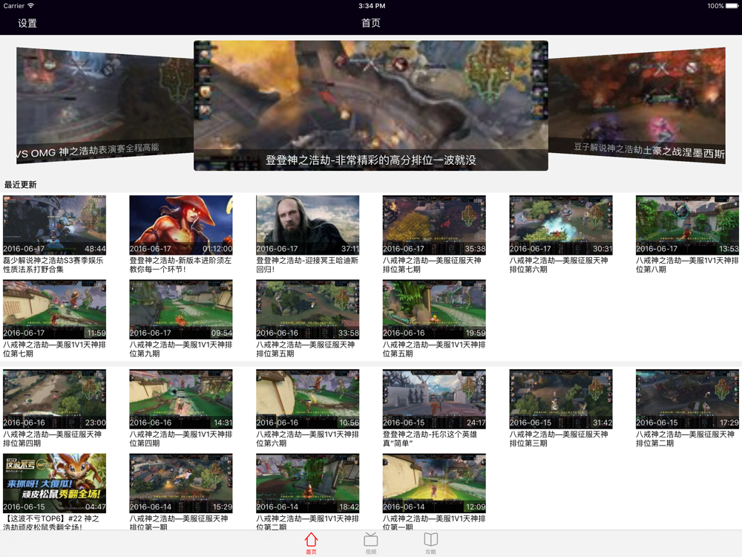Click the 最近更新 section heading

[20, 185]
